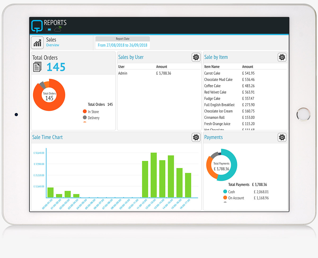
Task: Open Sale Time Chart settings gear
Action: [196, 137]
